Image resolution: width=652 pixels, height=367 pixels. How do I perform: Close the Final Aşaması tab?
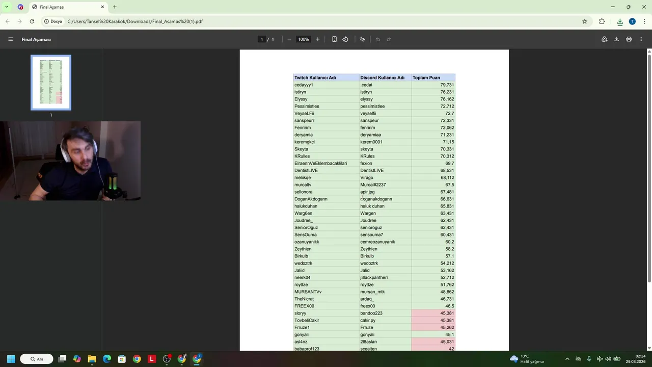click(x=102, y=7)
